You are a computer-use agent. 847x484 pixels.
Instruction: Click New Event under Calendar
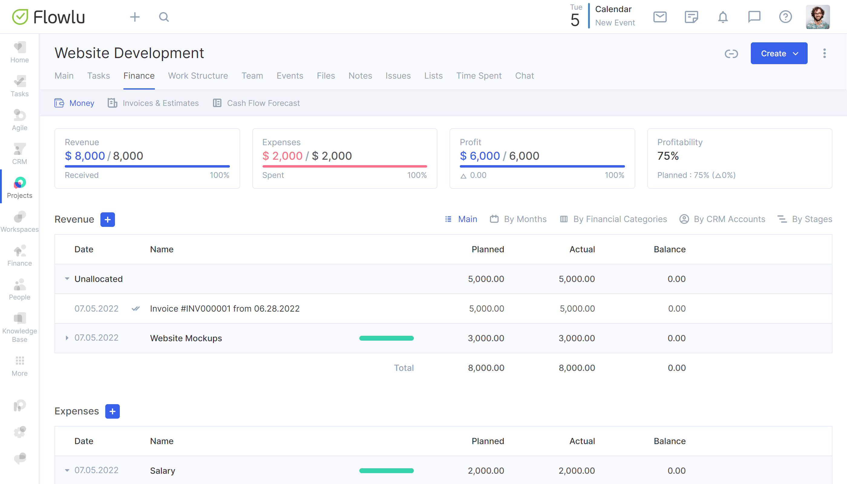click(x=615, y=23)
